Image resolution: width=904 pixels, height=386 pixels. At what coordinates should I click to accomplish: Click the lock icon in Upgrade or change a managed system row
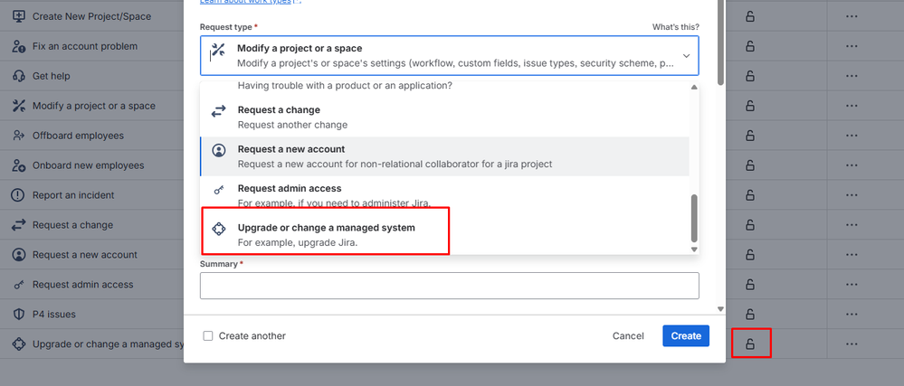click(750, 344)
